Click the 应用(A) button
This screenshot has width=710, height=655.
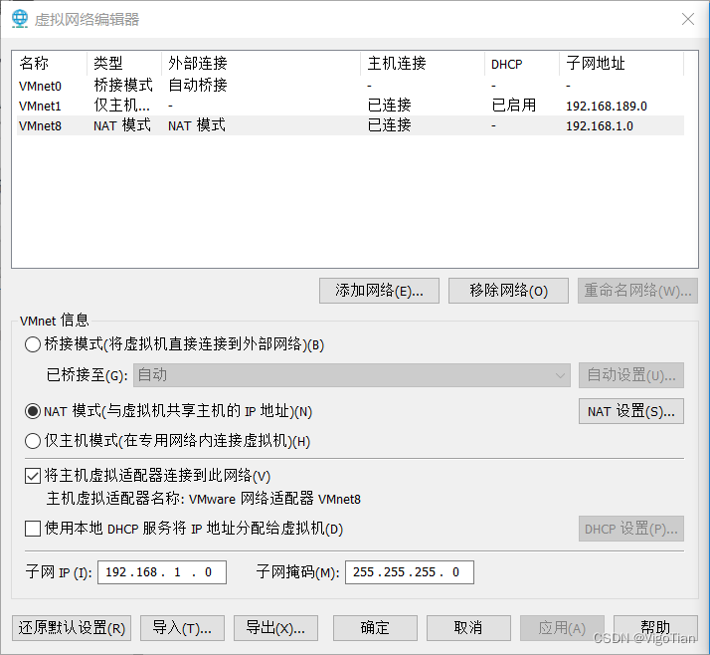(562, 628)
